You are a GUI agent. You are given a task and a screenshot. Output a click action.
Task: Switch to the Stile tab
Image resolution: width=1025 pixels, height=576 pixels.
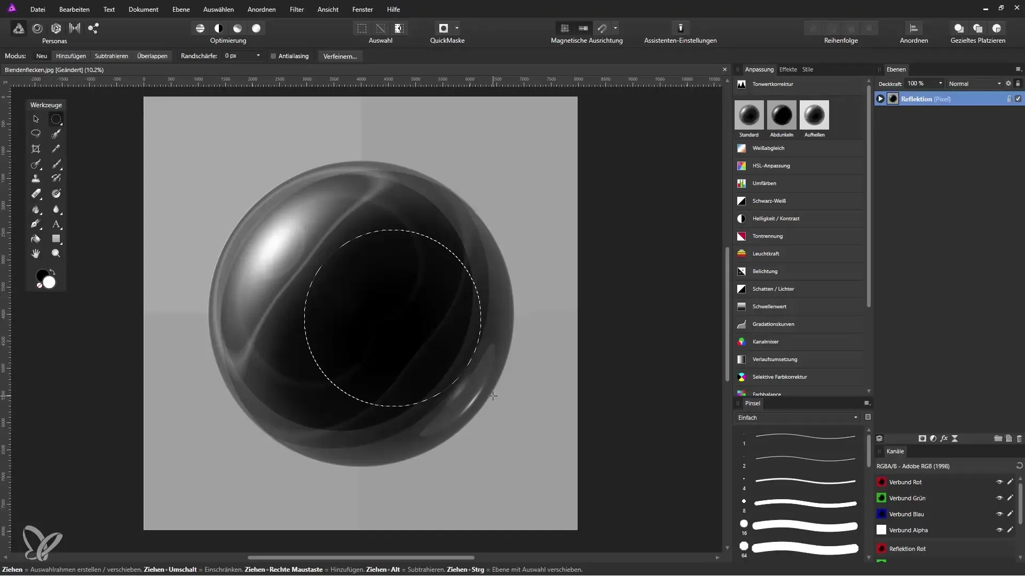pos(808,69)
